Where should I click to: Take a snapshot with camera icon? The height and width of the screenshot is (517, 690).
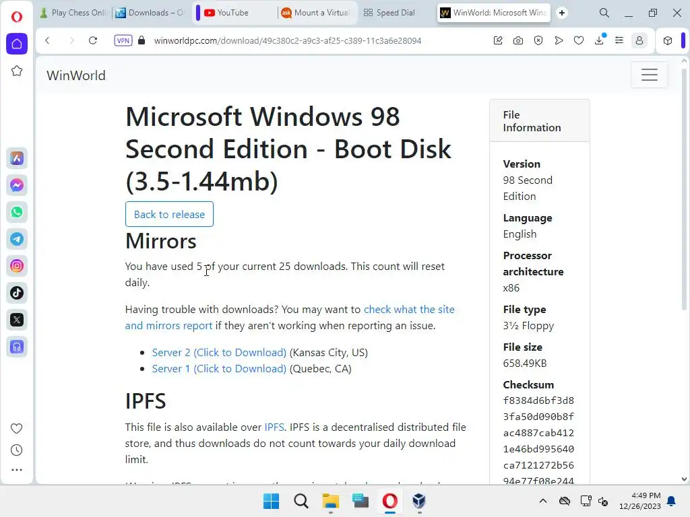pos(518,40)
